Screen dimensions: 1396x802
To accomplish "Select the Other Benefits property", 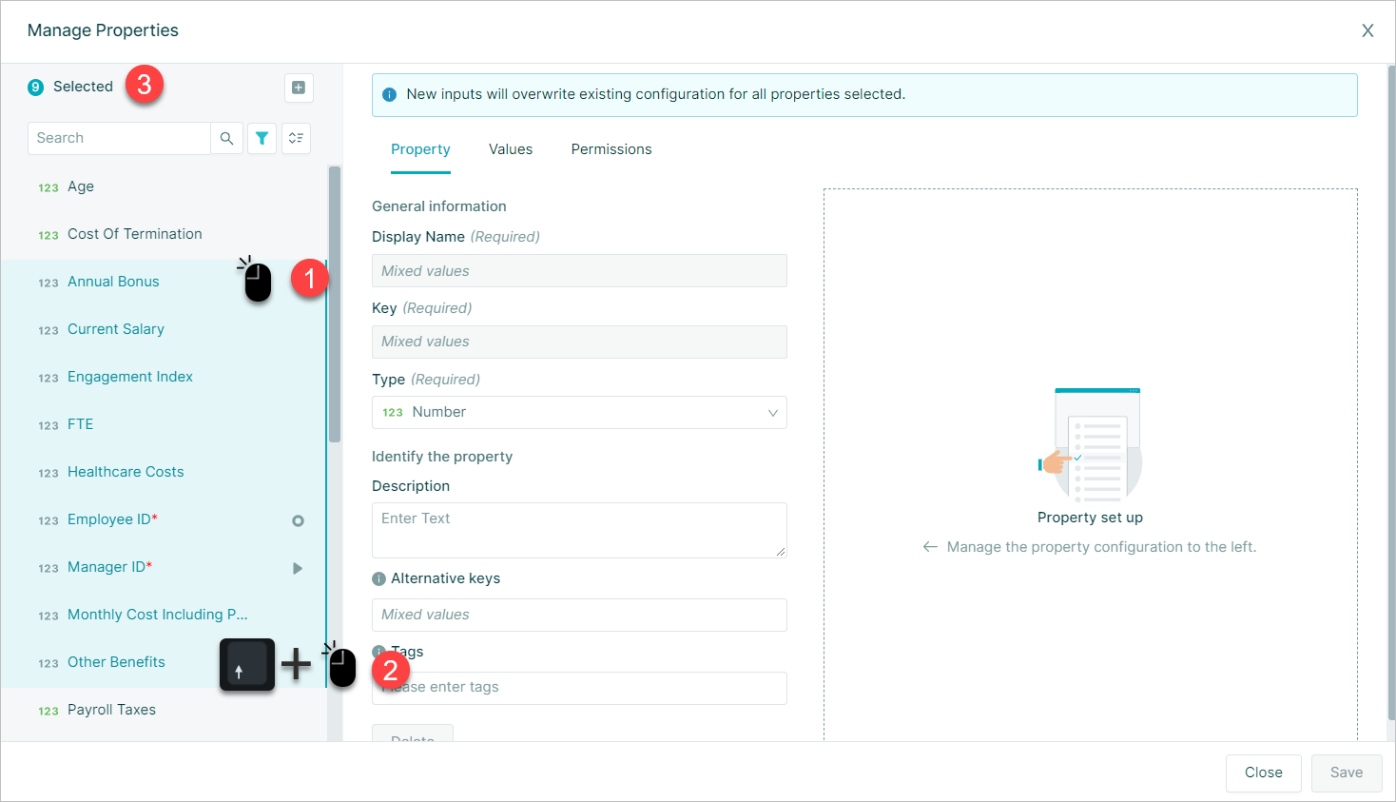I will (x=164, y=662).
